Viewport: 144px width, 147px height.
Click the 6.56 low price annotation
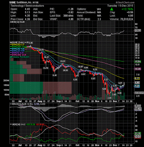click(x=75, y=80)
